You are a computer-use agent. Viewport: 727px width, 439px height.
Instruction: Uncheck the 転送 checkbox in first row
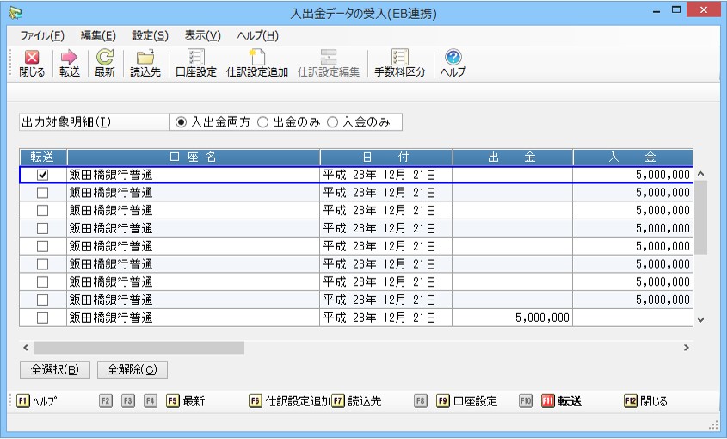point(43,175)
